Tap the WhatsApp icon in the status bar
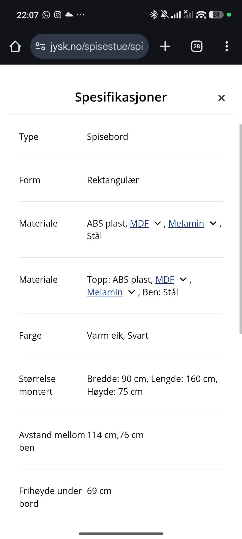Screen dimensions: 242x539 point(46,15)
